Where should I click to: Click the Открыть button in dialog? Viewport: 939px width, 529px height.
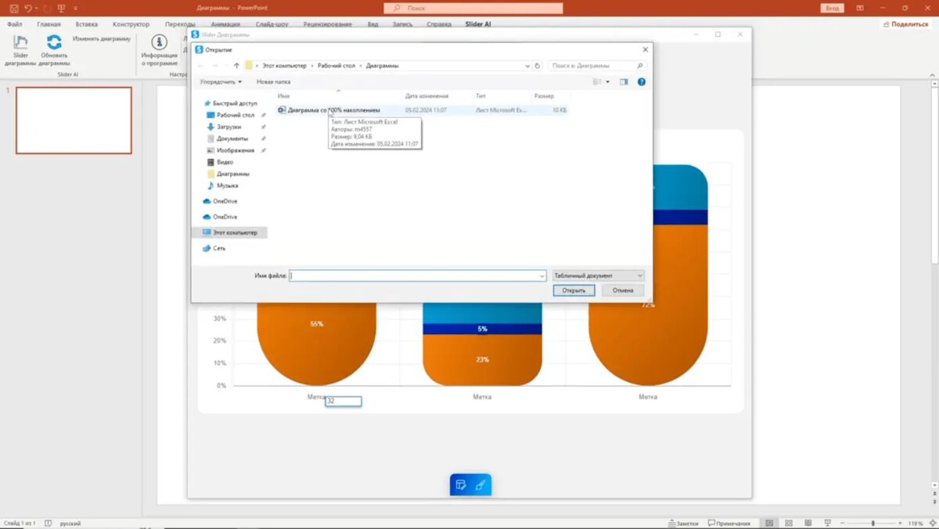pyautogui.click(x=574, y=290)
